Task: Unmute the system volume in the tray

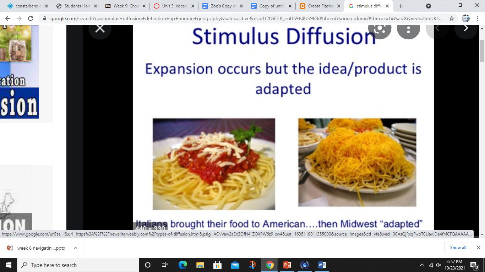Action: click(x=438, y=265)
